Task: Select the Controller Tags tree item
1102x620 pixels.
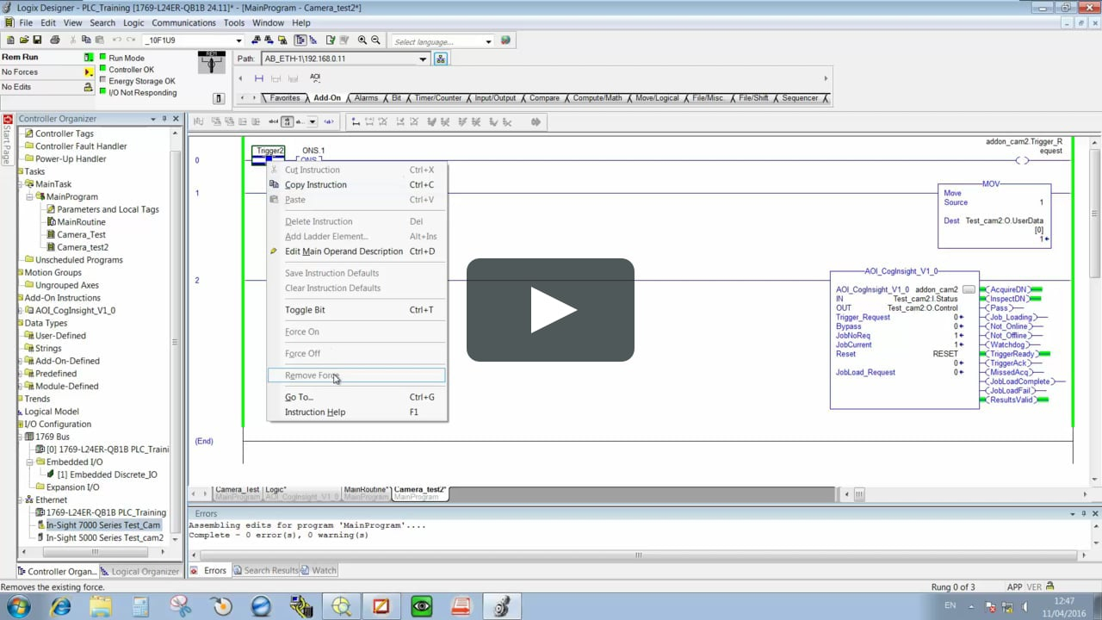Action: (x=64, y=133)
